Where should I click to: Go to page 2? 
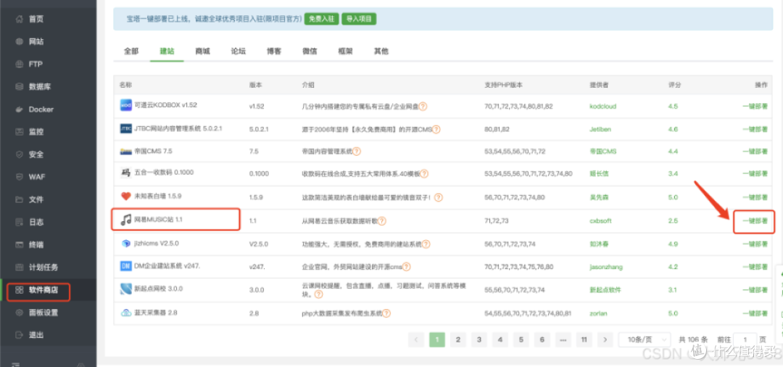click(x=458, y=339)
